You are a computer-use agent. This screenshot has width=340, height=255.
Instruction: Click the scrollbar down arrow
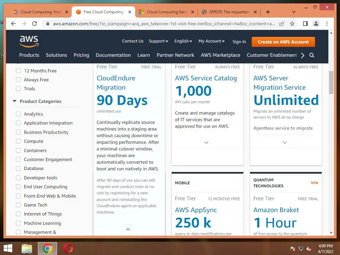tap(331, 233)
